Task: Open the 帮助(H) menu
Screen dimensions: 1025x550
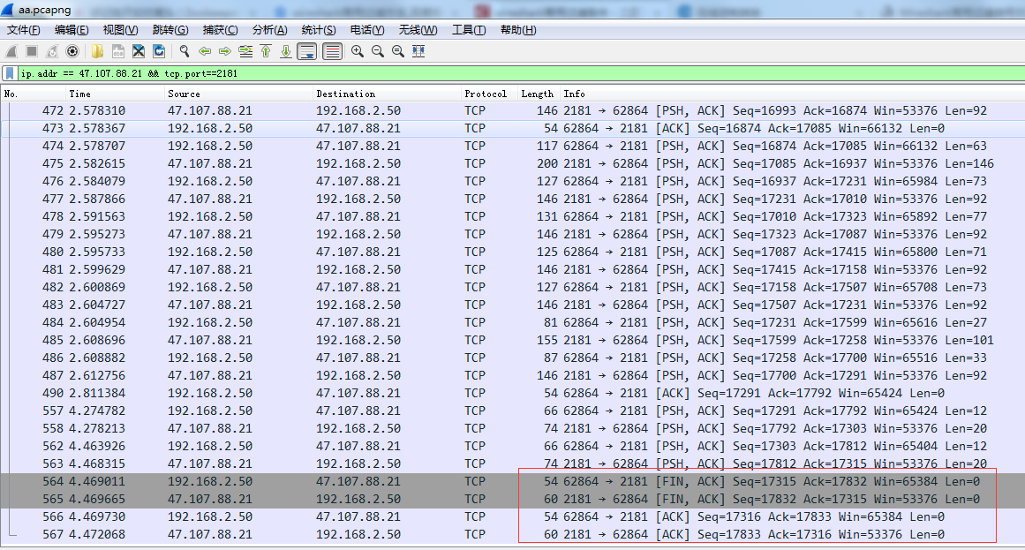Action: pyautogui.click(x=518, y=30)
